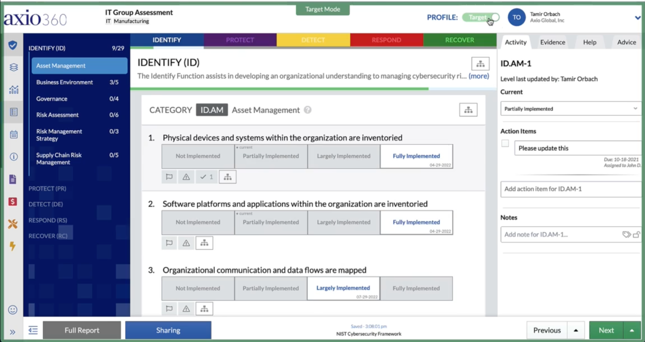
Task: Click the Full Report button
Action: (82, 330)
